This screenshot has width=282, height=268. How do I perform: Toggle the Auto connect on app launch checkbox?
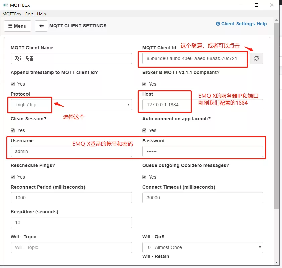coord(144,130)
